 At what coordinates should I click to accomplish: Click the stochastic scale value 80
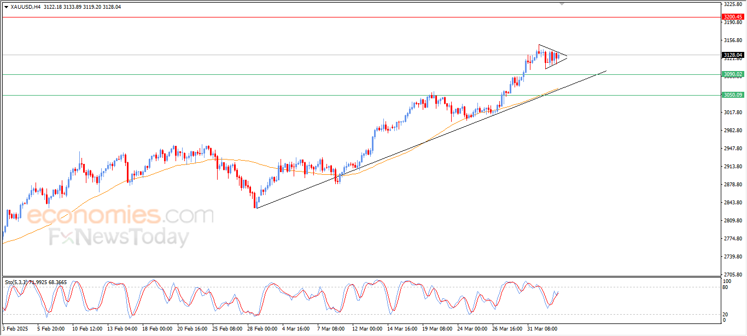[725, 287]
